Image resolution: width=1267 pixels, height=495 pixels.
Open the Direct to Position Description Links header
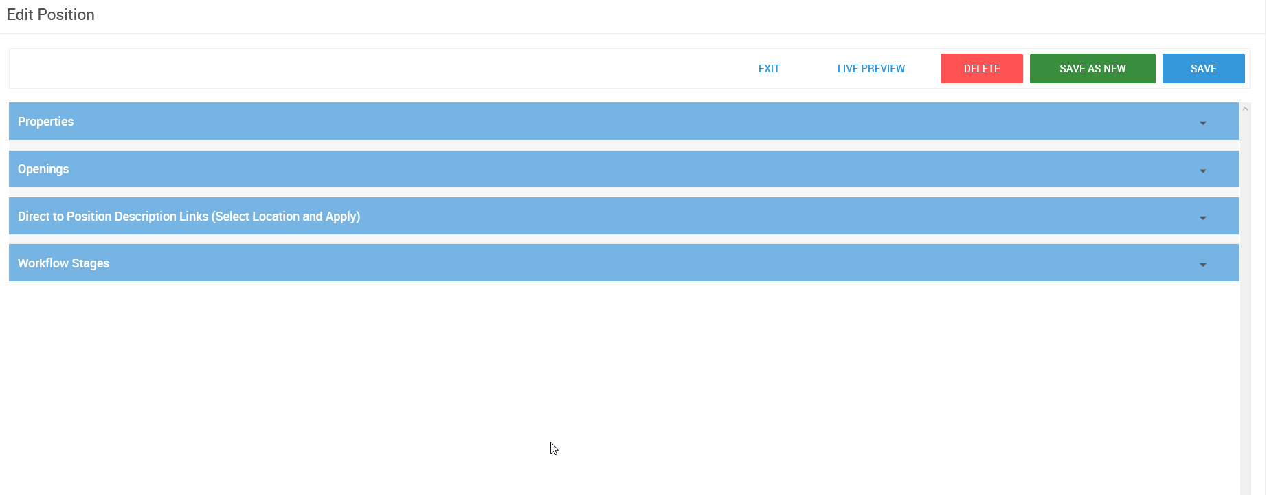point(623,216)
